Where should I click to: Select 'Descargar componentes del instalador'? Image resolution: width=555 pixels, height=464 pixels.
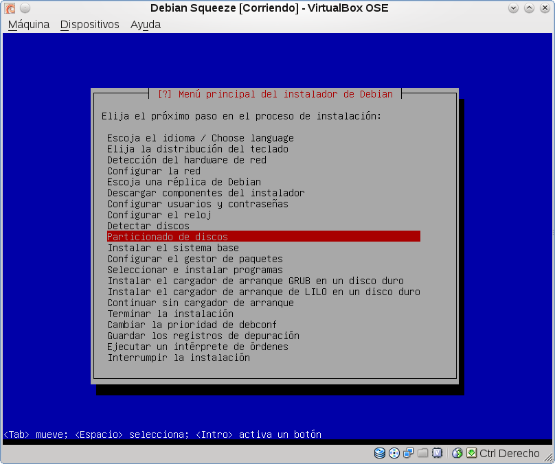[205, 193]
